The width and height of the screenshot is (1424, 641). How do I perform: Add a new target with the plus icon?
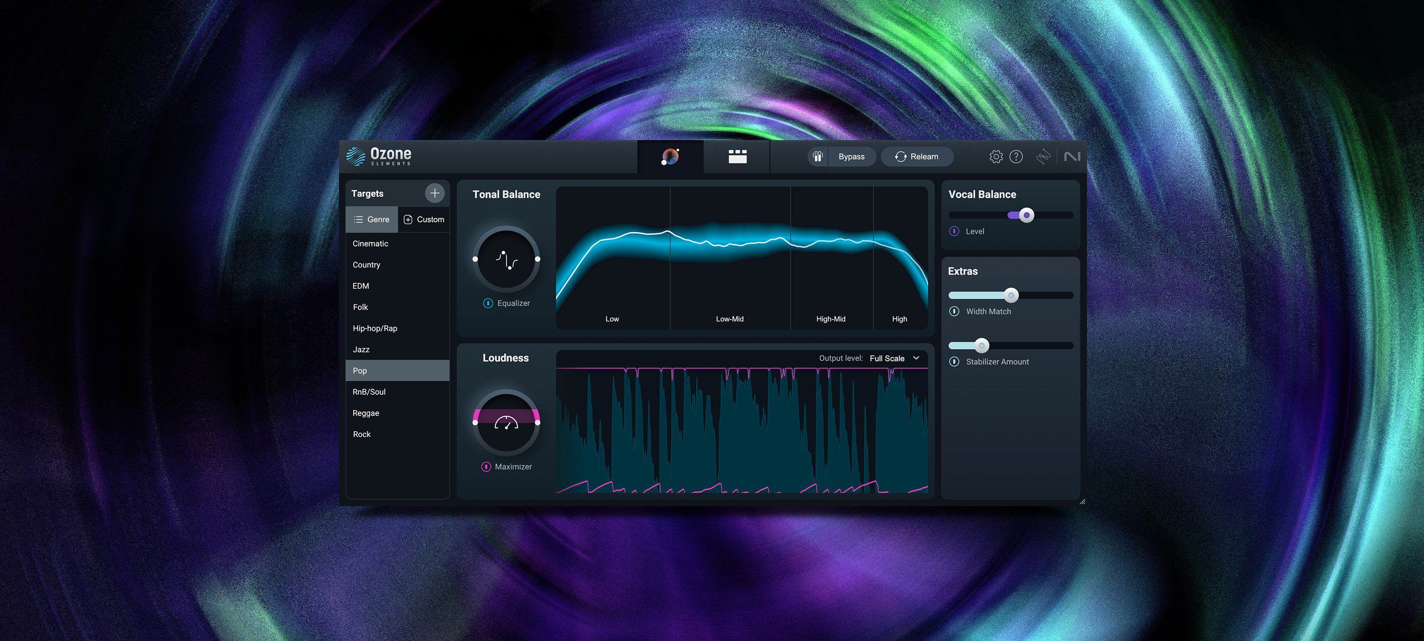pyautogui.click(x=434, y=193)
